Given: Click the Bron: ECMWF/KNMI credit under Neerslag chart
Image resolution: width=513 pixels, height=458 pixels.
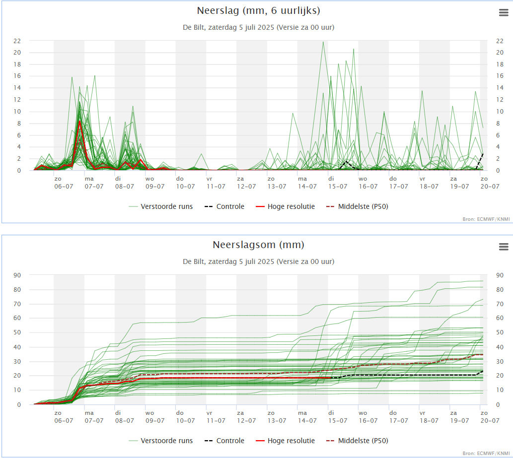Looking at the screenshot, I should pos(486,219).
